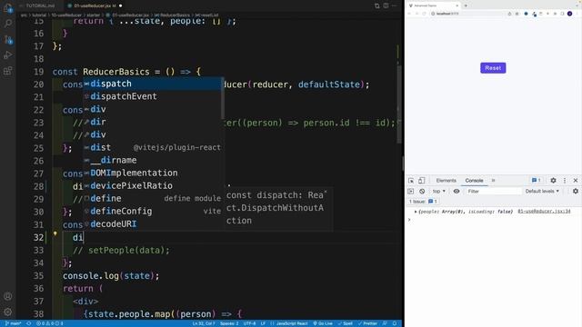
Task: Open DevTools settings gear
Action: (553, 181)
